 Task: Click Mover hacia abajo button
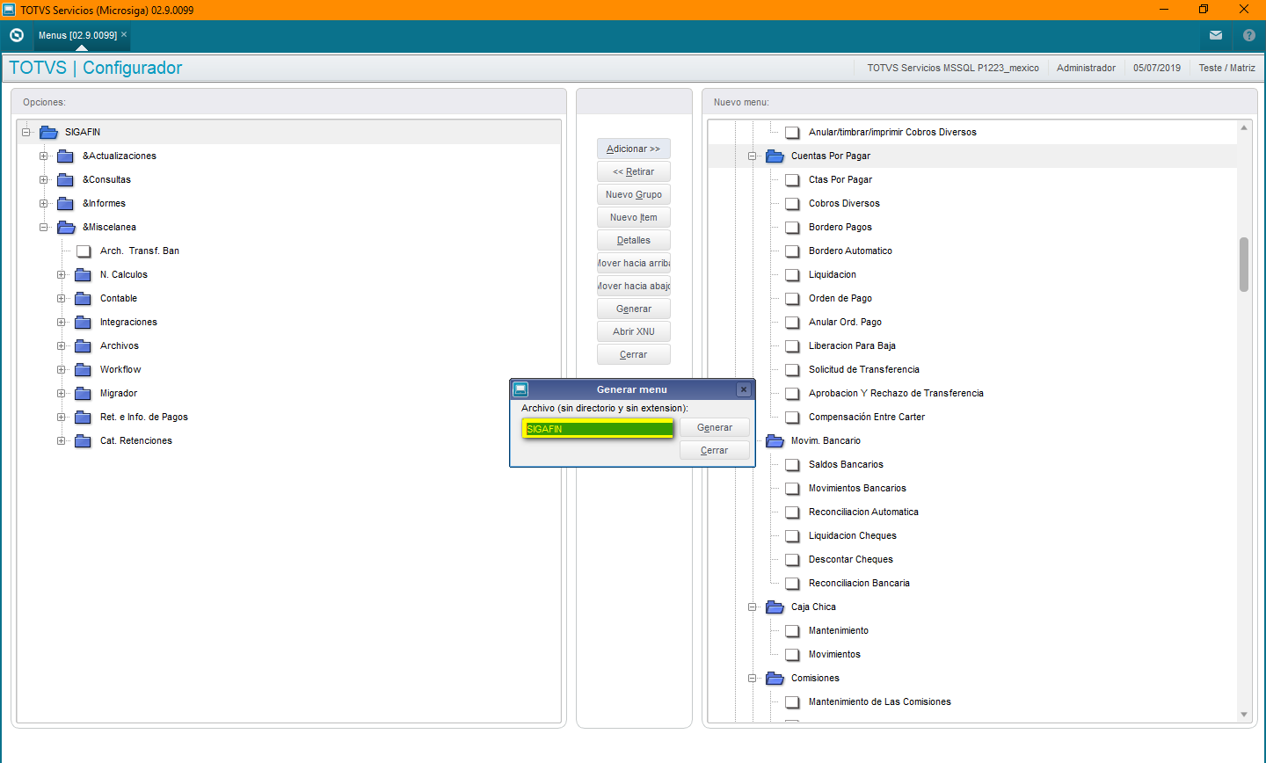tap(633, 286)
